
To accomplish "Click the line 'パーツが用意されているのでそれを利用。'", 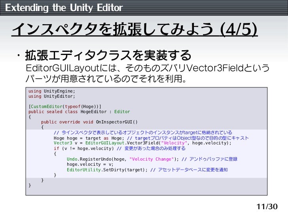I will [106, 79].
